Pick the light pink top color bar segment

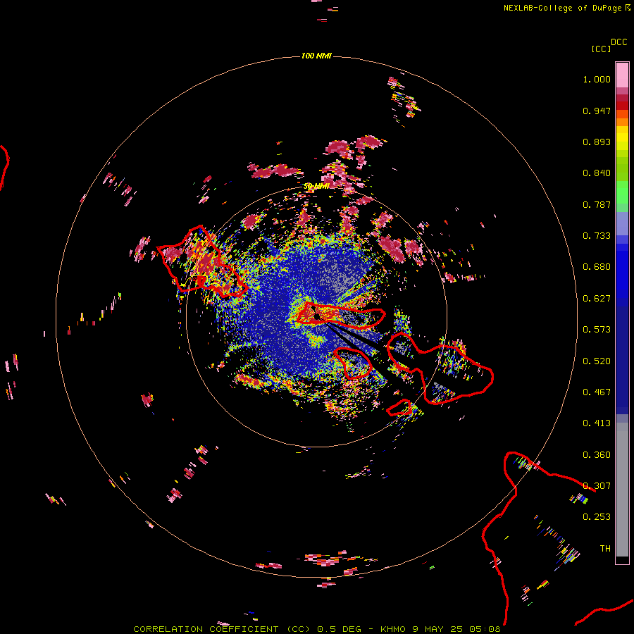622,75
